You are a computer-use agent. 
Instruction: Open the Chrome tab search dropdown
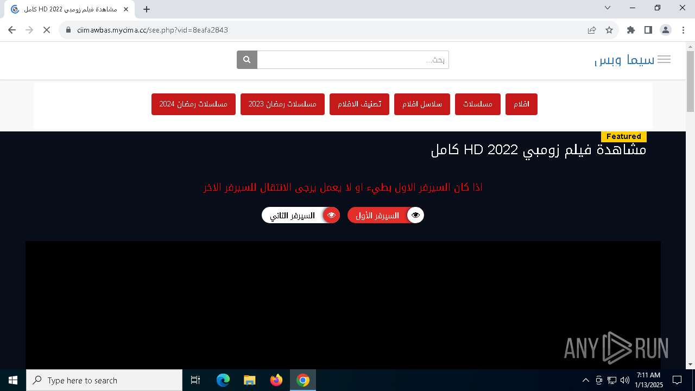[x=608, y=8]
